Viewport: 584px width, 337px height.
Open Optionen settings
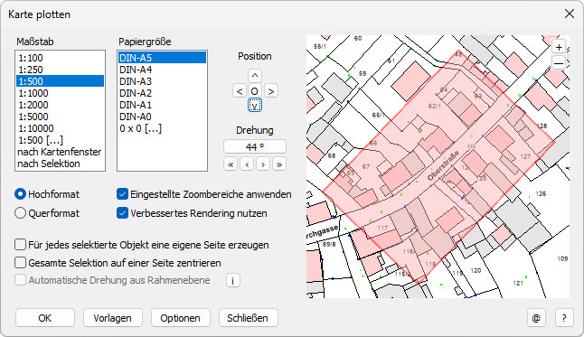[180, 318]
